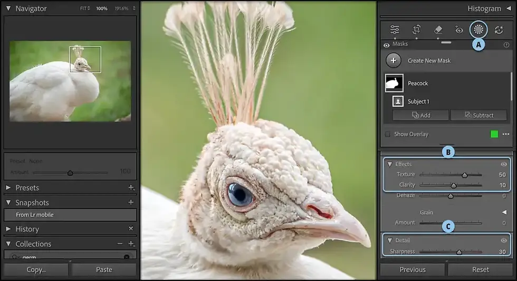Click the Texture value 50
The image size is (517, 281).
(502, 175)
